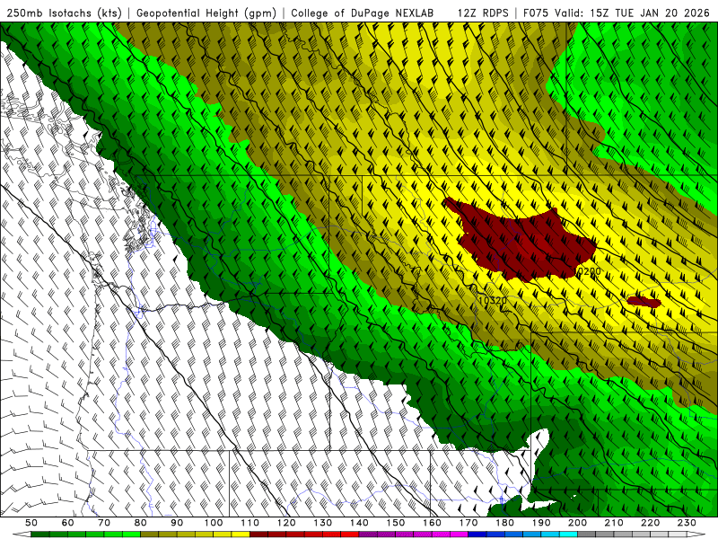Click the 80 value on the color scale

tap(141, 523)
